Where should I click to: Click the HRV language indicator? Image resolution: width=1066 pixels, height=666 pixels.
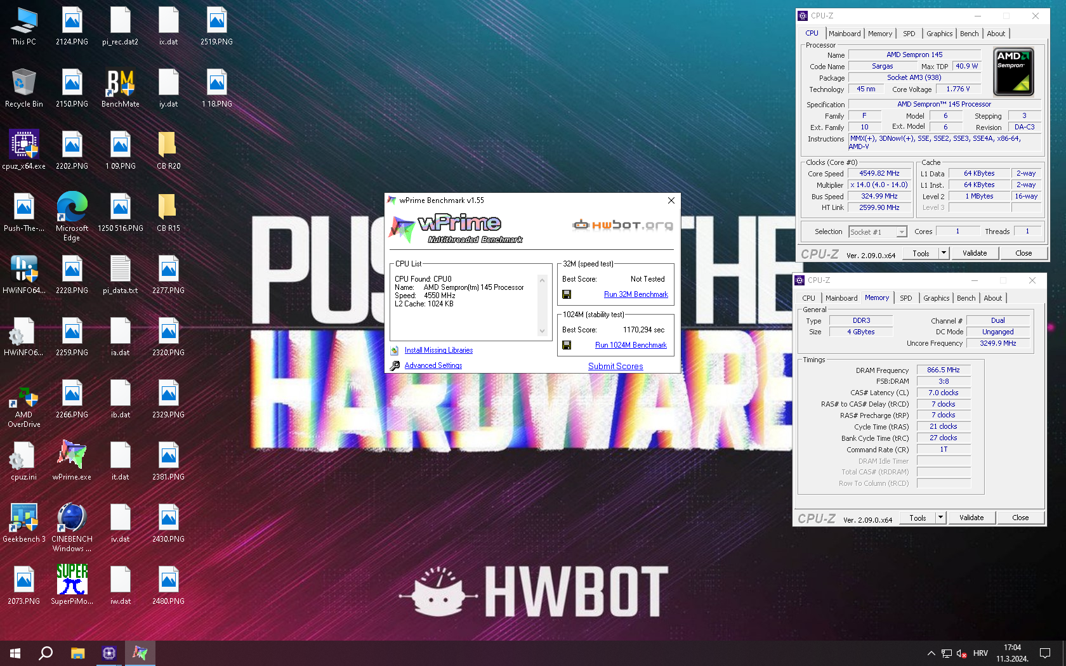(x=980, y=653)
